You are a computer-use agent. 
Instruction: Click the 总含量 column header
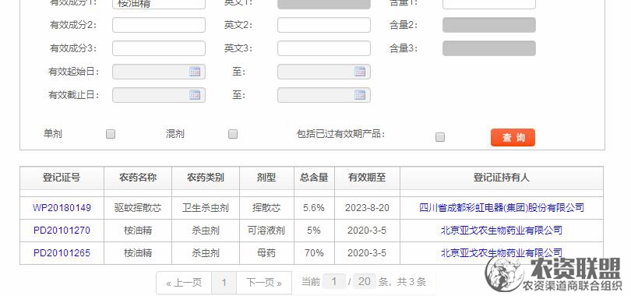click(x=314, y=178)
